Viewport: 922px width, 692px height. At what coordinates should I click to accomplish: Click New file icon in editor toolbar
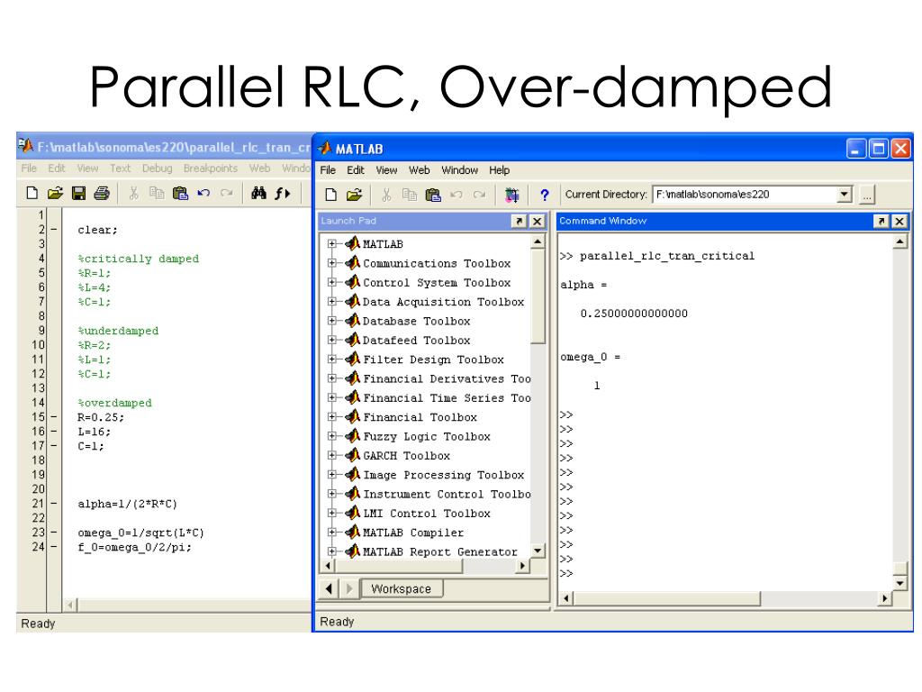pos(33,193)
